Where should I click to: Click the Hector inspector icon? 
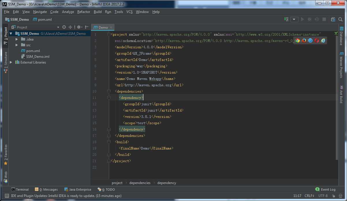(341, 196)
